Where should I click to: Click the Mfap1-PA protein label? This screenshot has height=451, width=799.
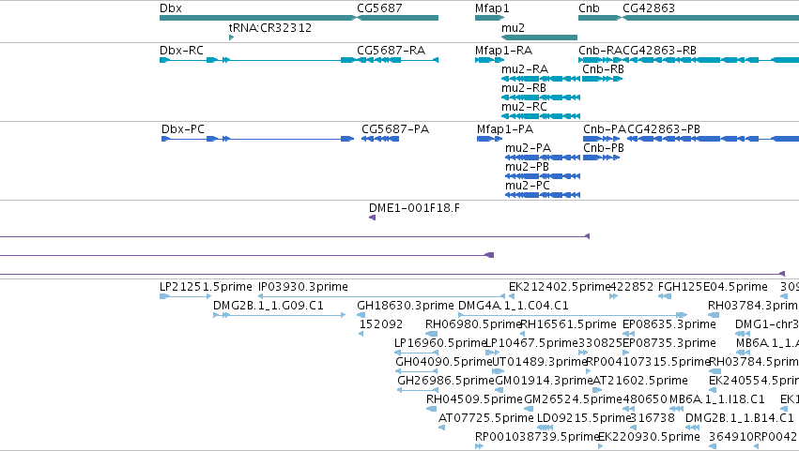[x=505, y=129]
